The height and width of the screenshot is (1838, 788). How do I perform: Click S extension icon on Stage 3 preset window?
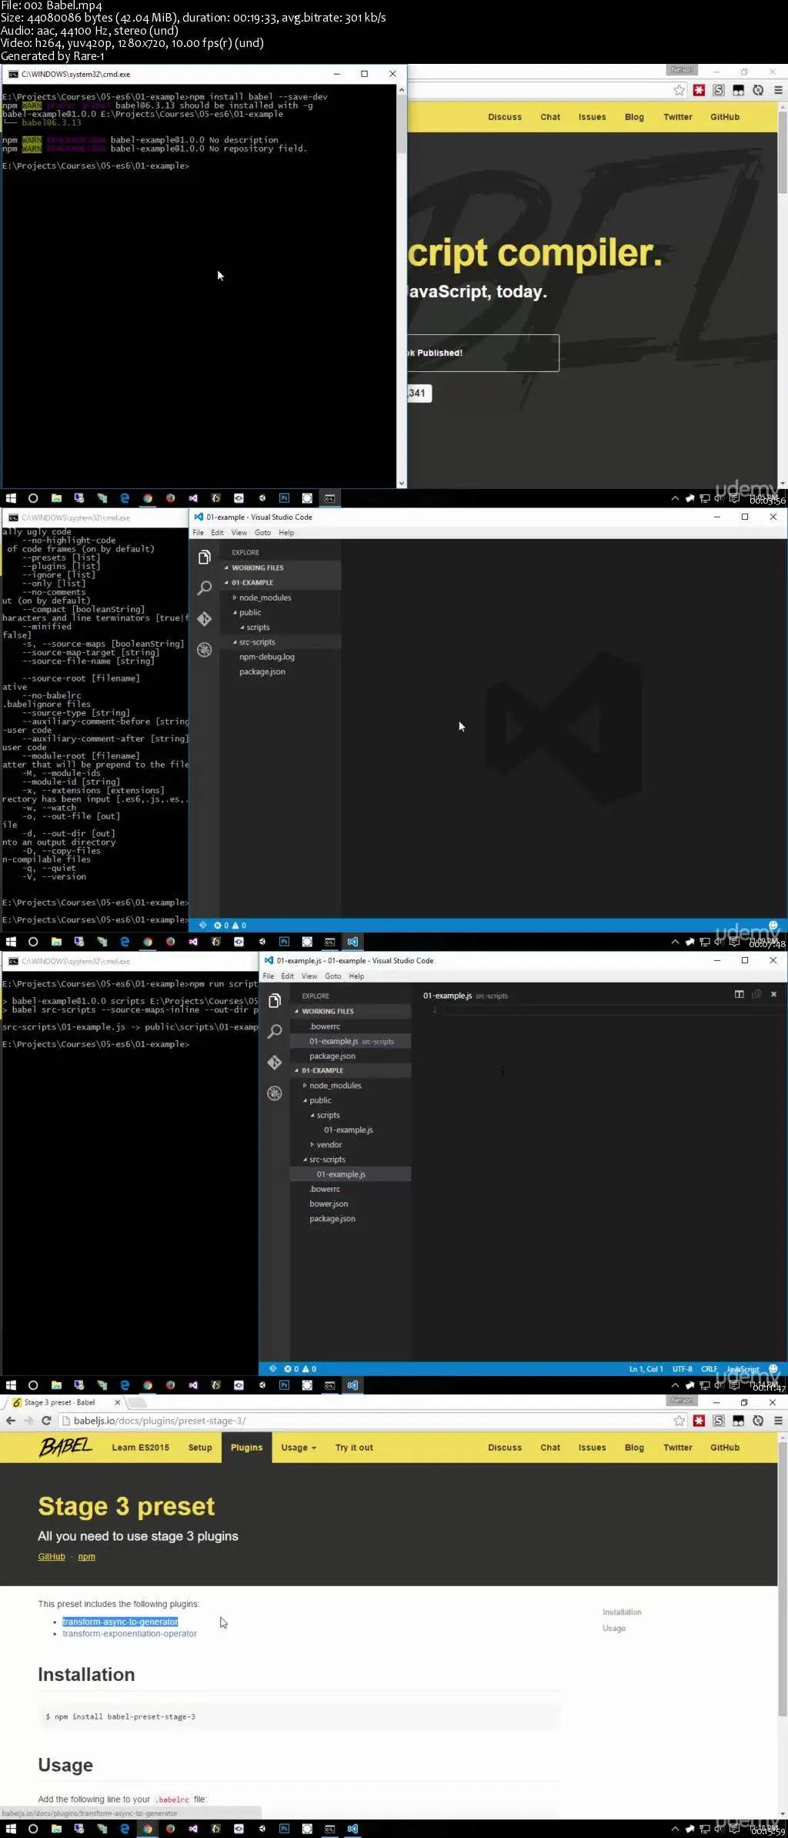(719, 1421)
